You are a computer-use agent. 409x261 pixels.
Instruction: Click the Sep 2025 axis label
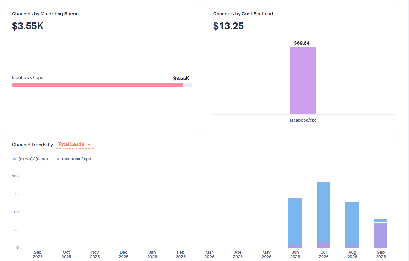click(38, 255)
